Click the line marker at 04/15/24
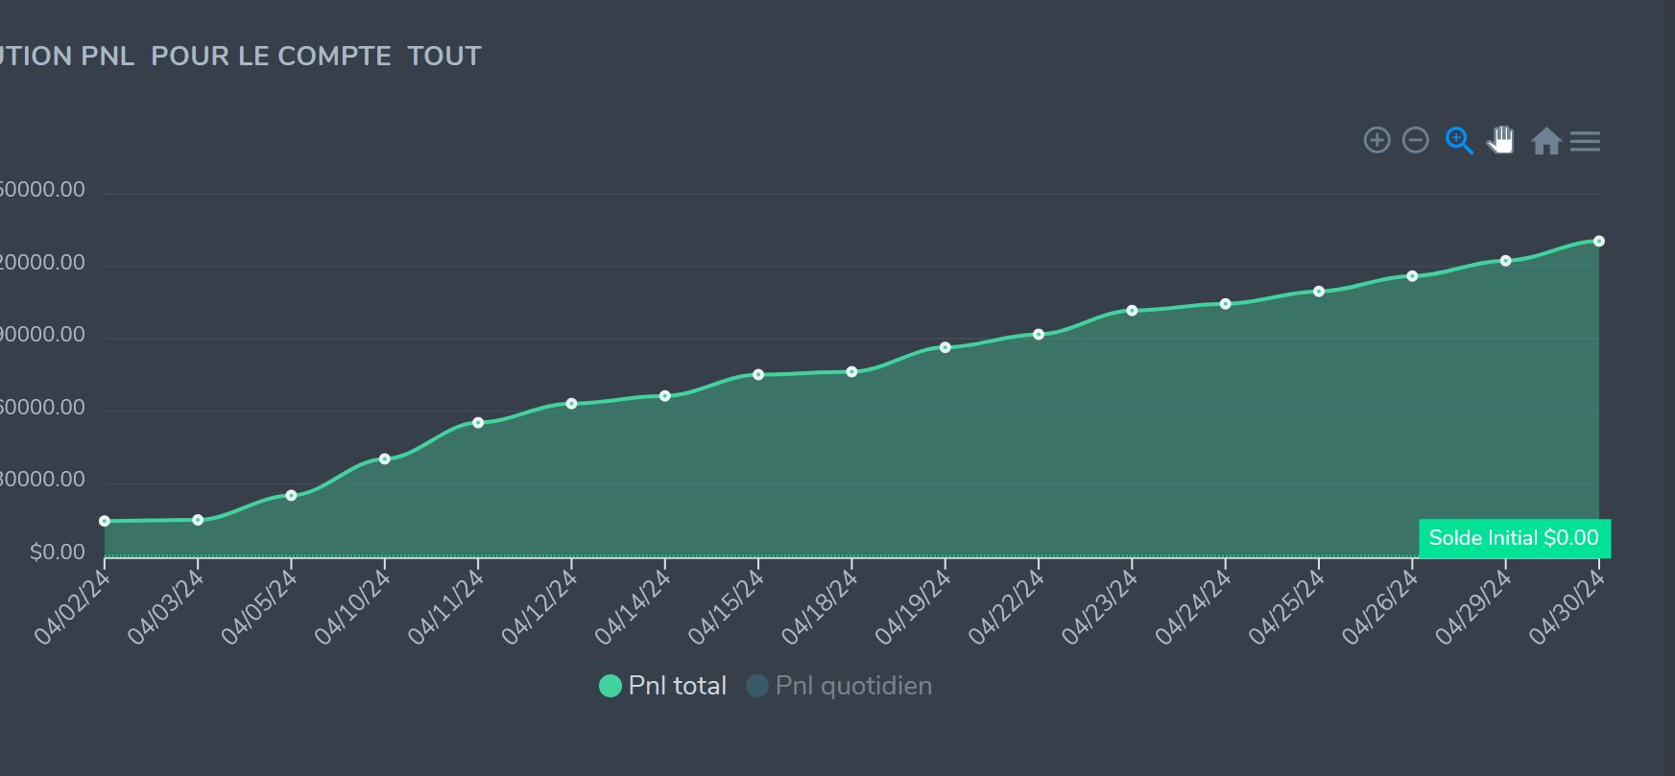 [758, 375]
